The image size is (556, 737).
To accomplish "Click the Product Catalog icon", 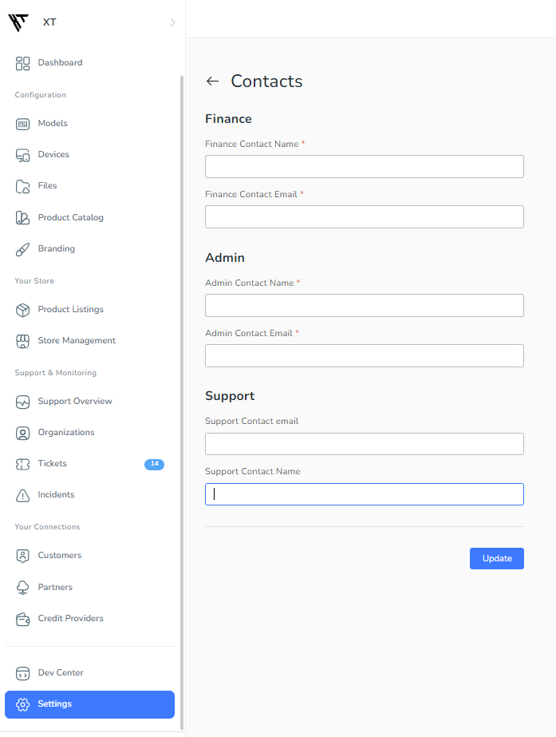I will [22, 218].
